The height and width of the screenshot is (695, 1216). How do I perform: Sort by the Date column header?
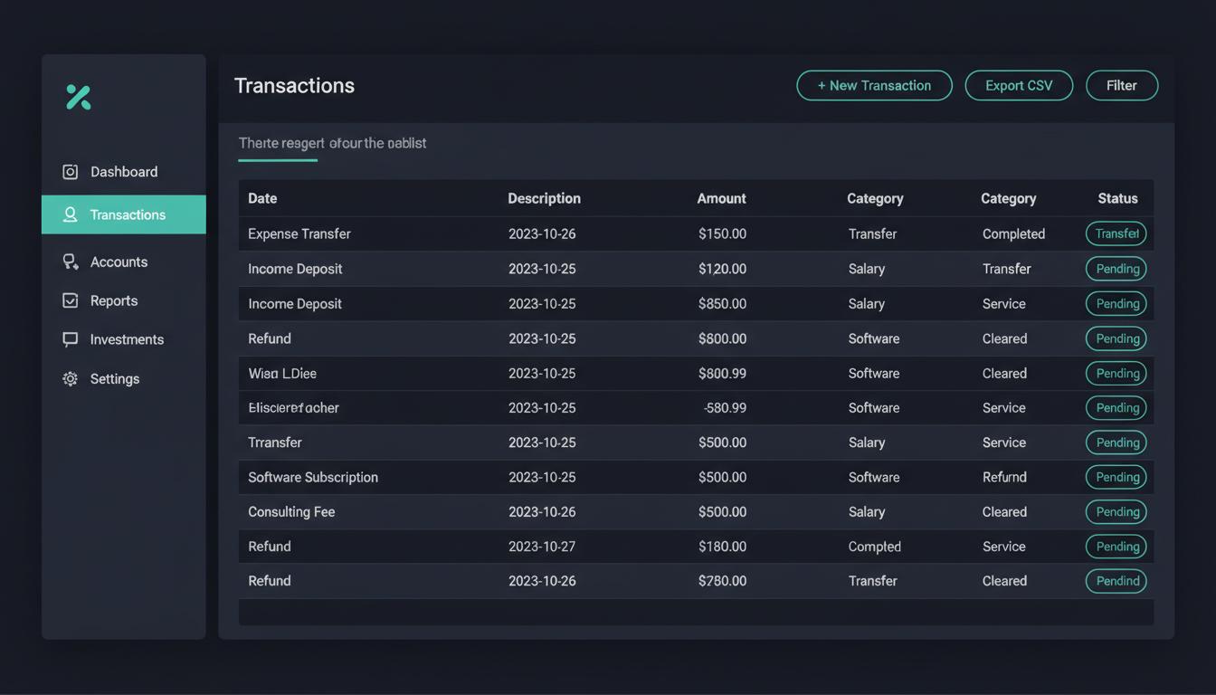(x=261, y=198)
